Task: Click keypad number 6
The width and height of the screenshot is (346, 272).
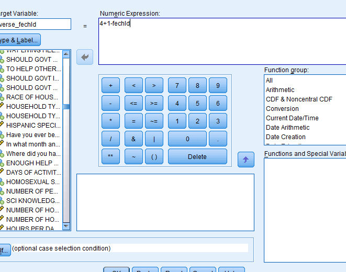Action: pyautogui.click(x=218, y=103)
